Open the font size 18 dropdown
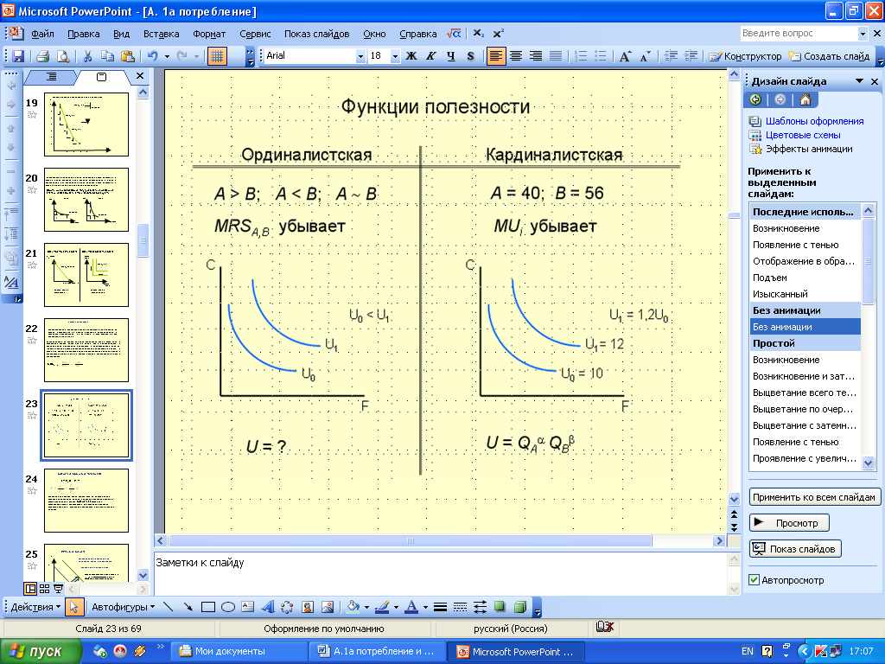This screenshot has width=885, height=664. point(395,56)
